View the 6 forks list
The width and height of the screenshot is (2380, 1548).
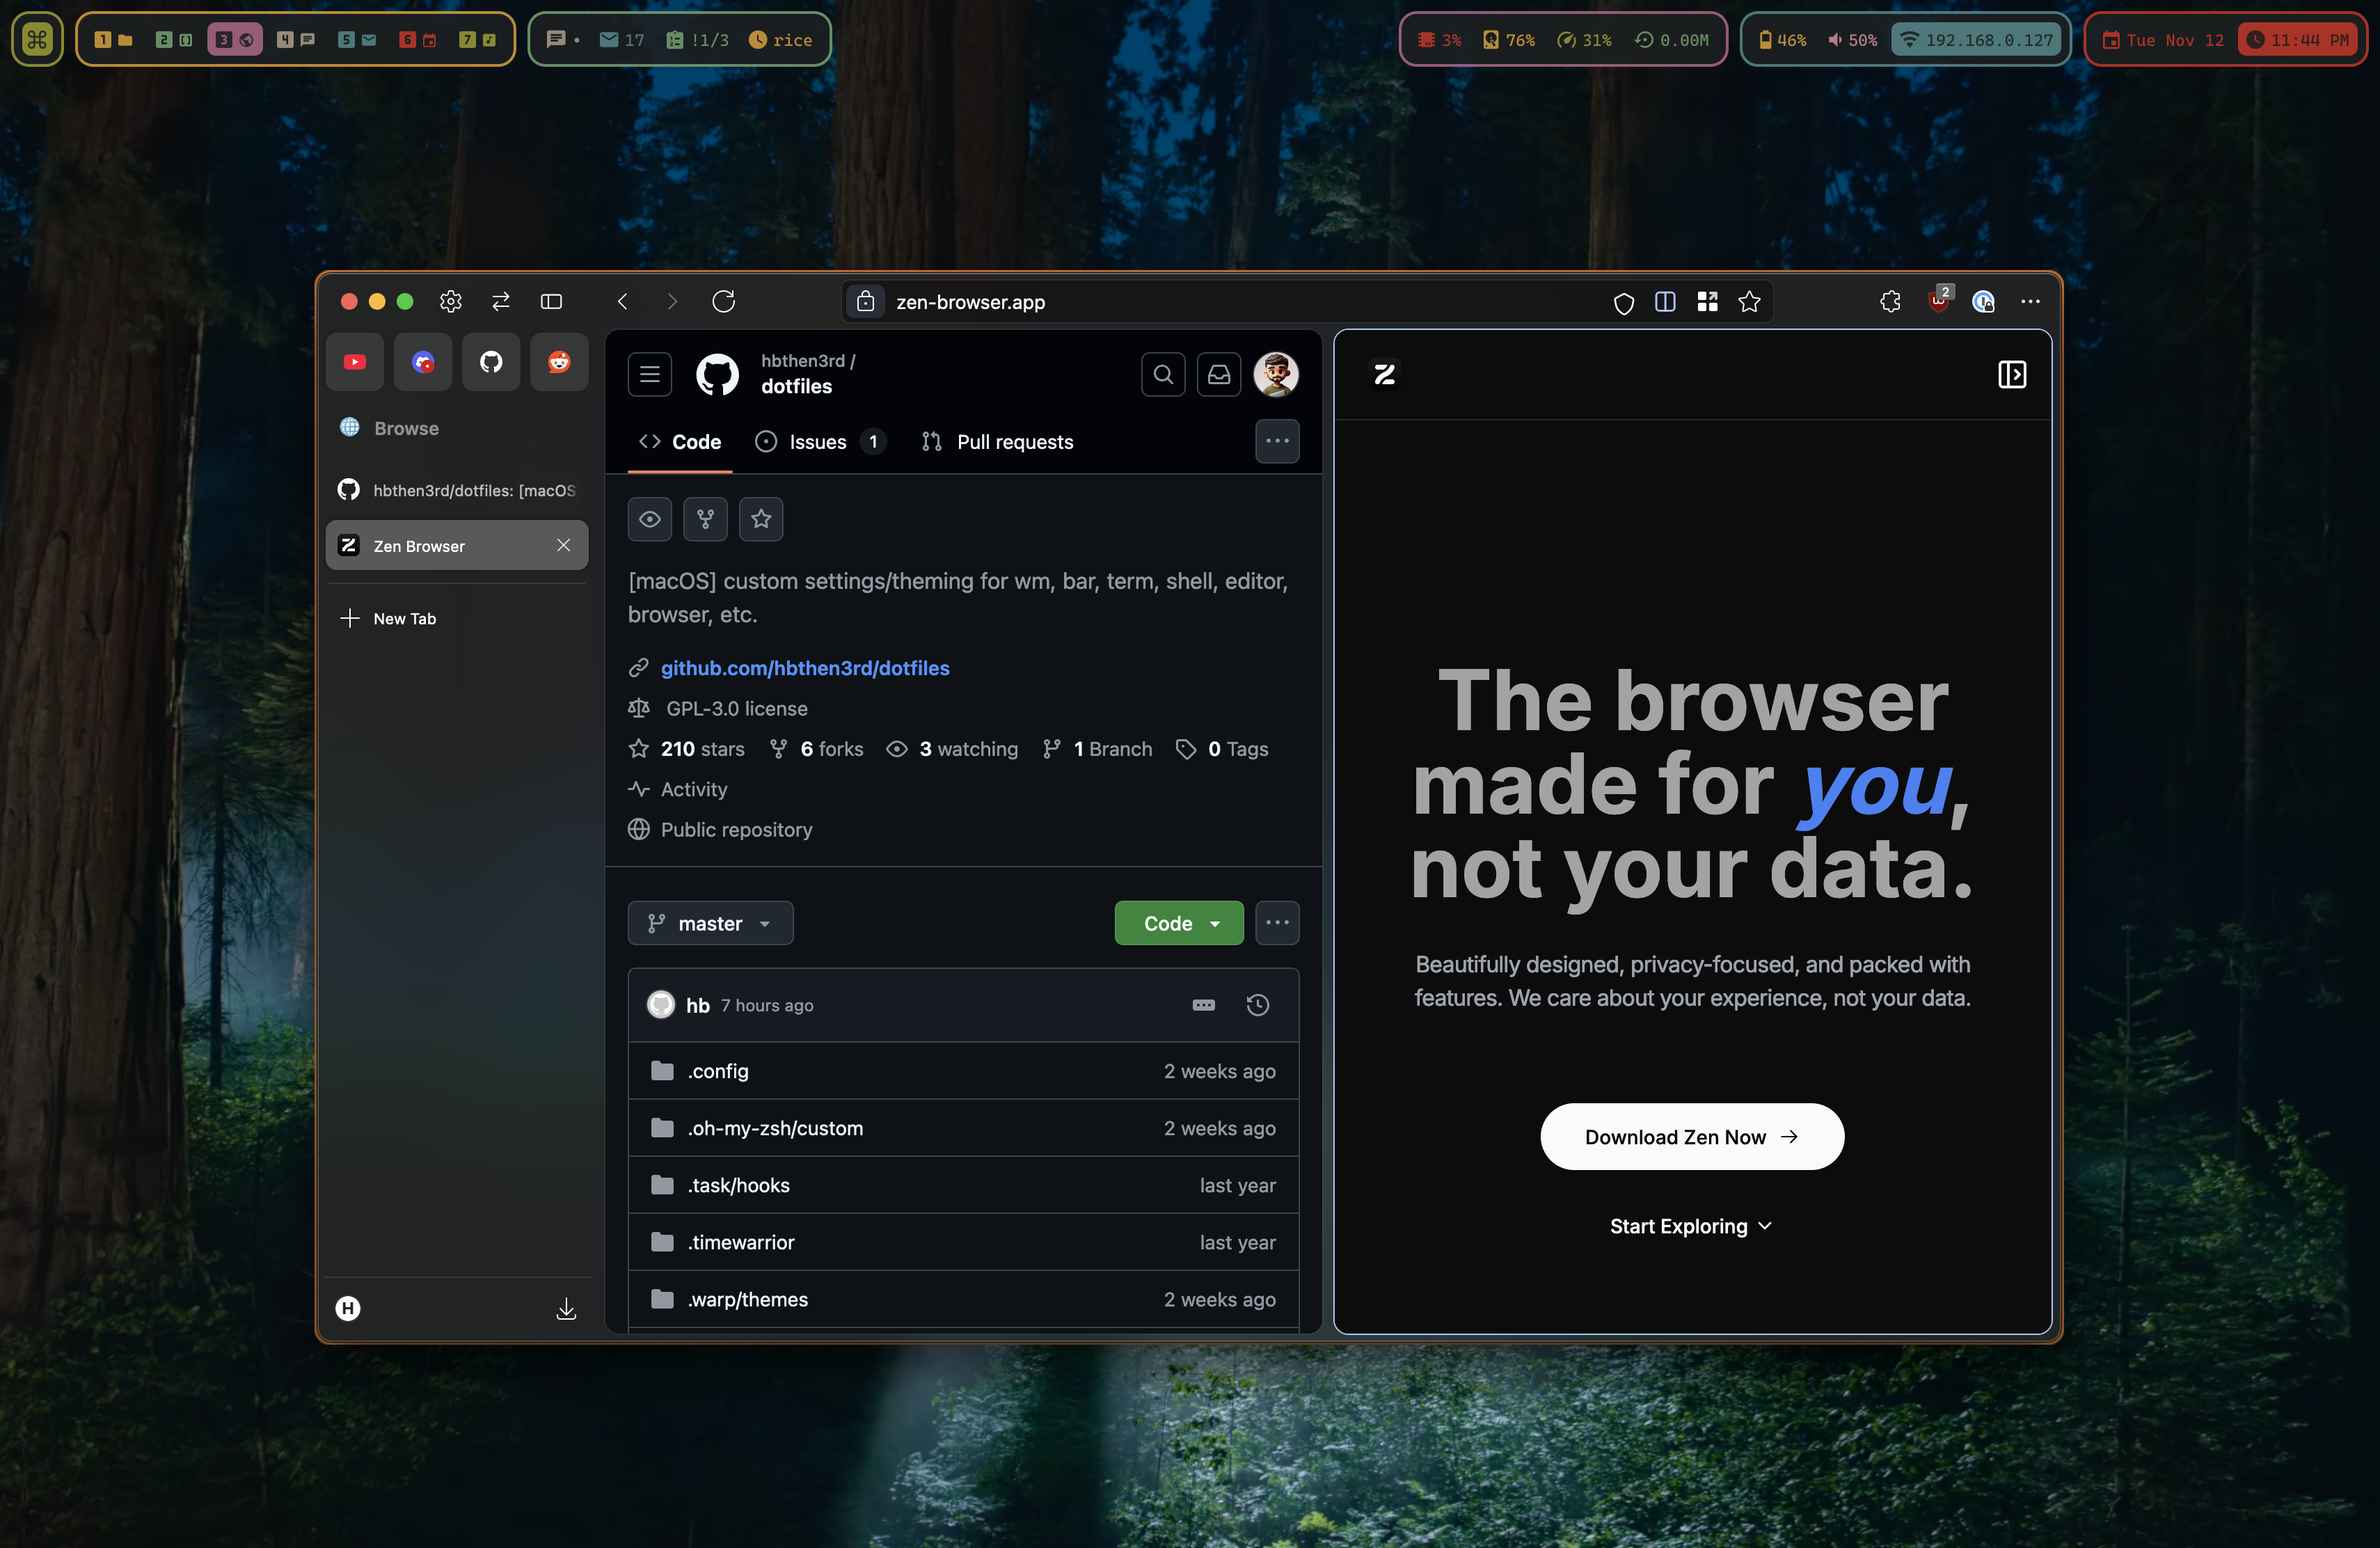(x=817, y=749)
